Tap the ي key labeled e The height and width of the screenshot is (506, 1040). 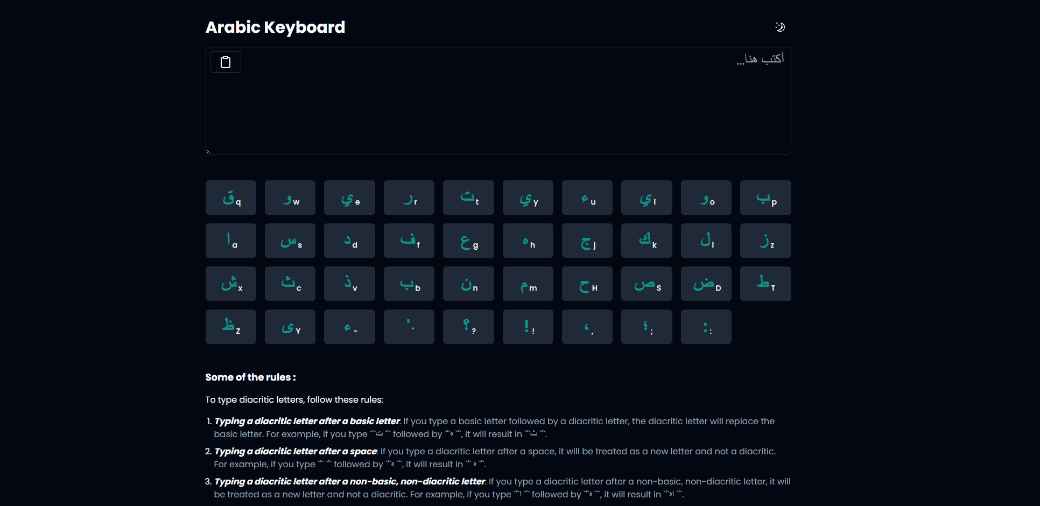(x=349, y=198)
